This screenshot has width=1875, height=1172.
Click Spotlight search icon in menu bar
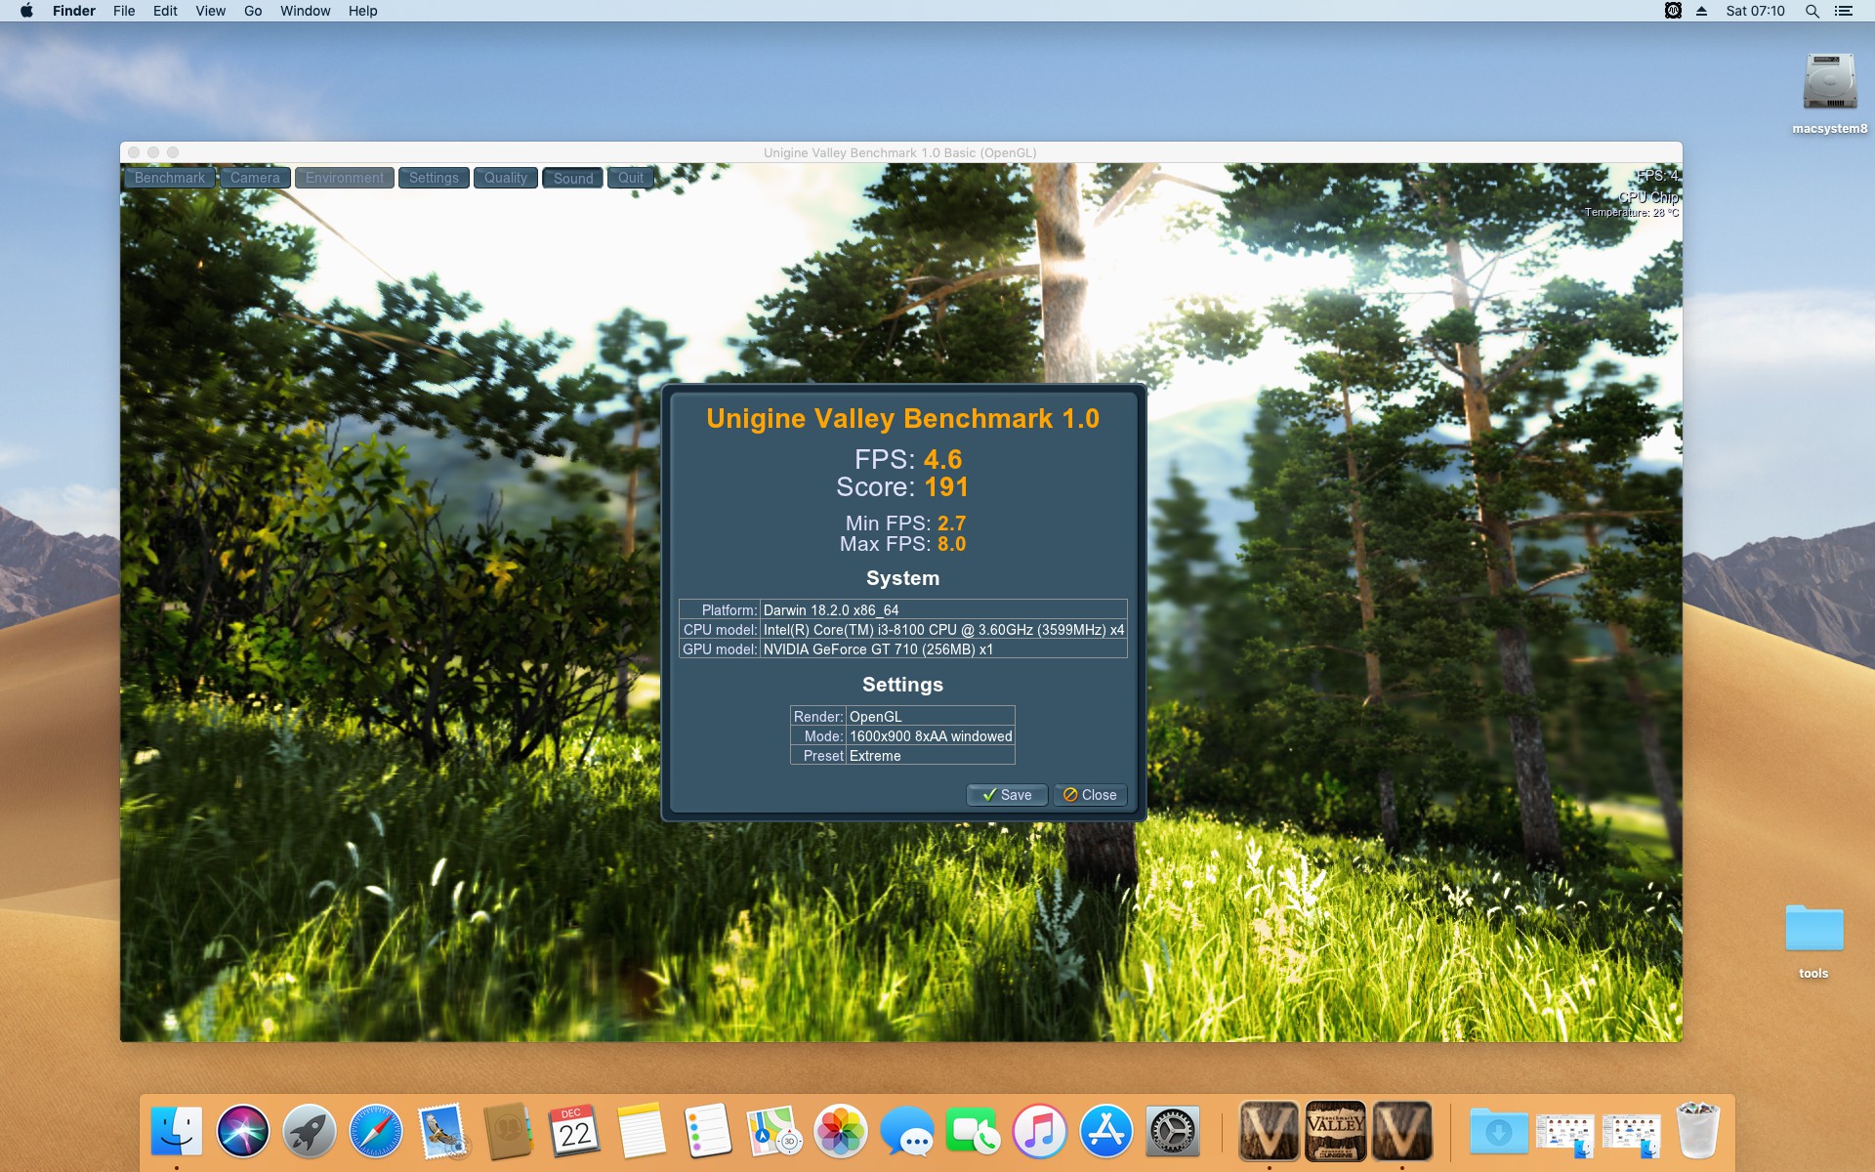coord(1812,11)
